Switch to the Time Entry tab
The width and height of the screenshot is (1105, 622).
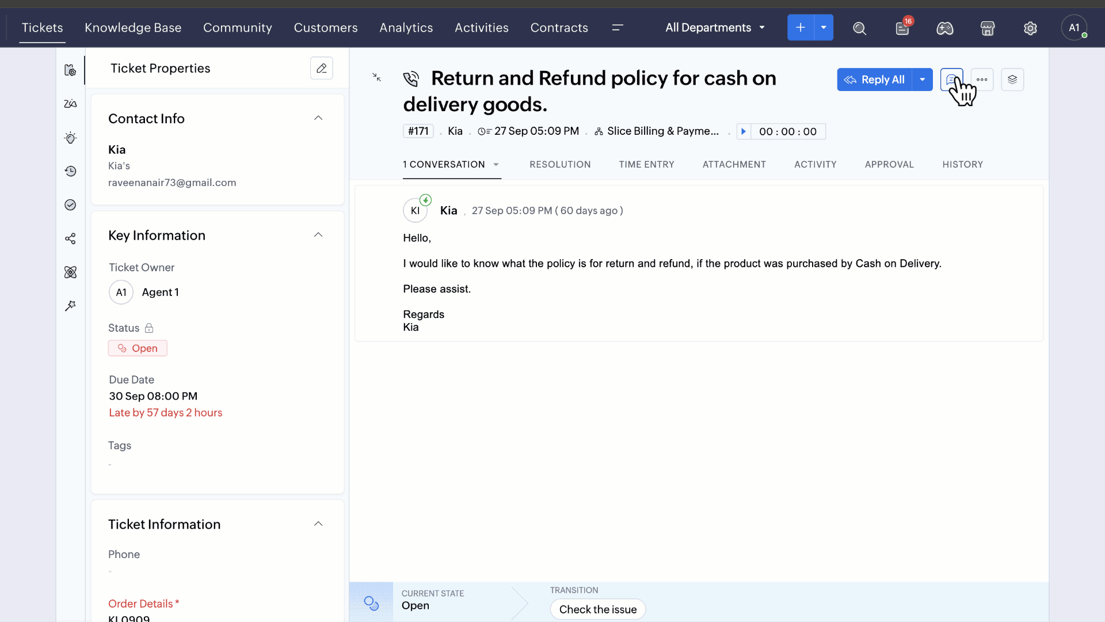pyautogui.click(x=646, y=165)
